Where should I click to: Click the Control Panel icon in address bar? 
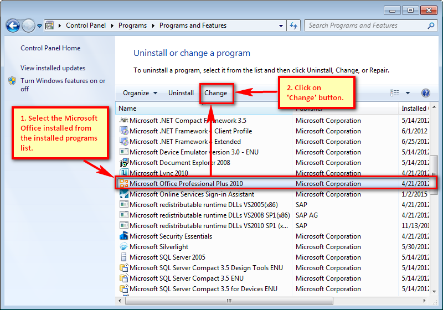50,25
